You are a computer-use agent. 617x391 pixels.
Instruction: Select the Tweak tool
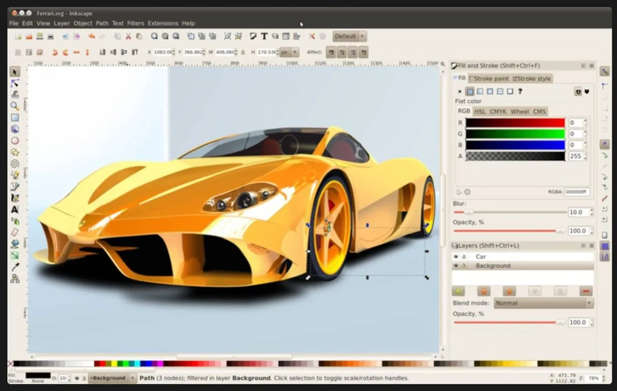click(x=15, y=95)
